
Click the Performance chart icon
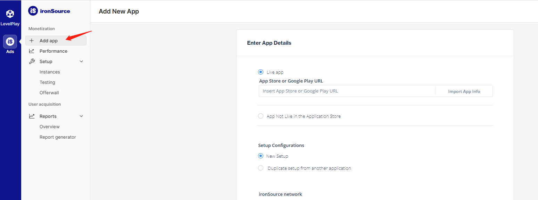(32, 51)
